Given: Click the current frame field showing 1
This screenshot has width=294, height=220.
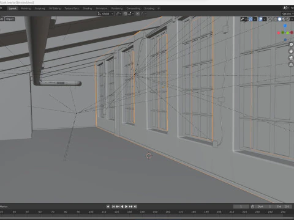Looking at the screenshot, I should (241, 207).
